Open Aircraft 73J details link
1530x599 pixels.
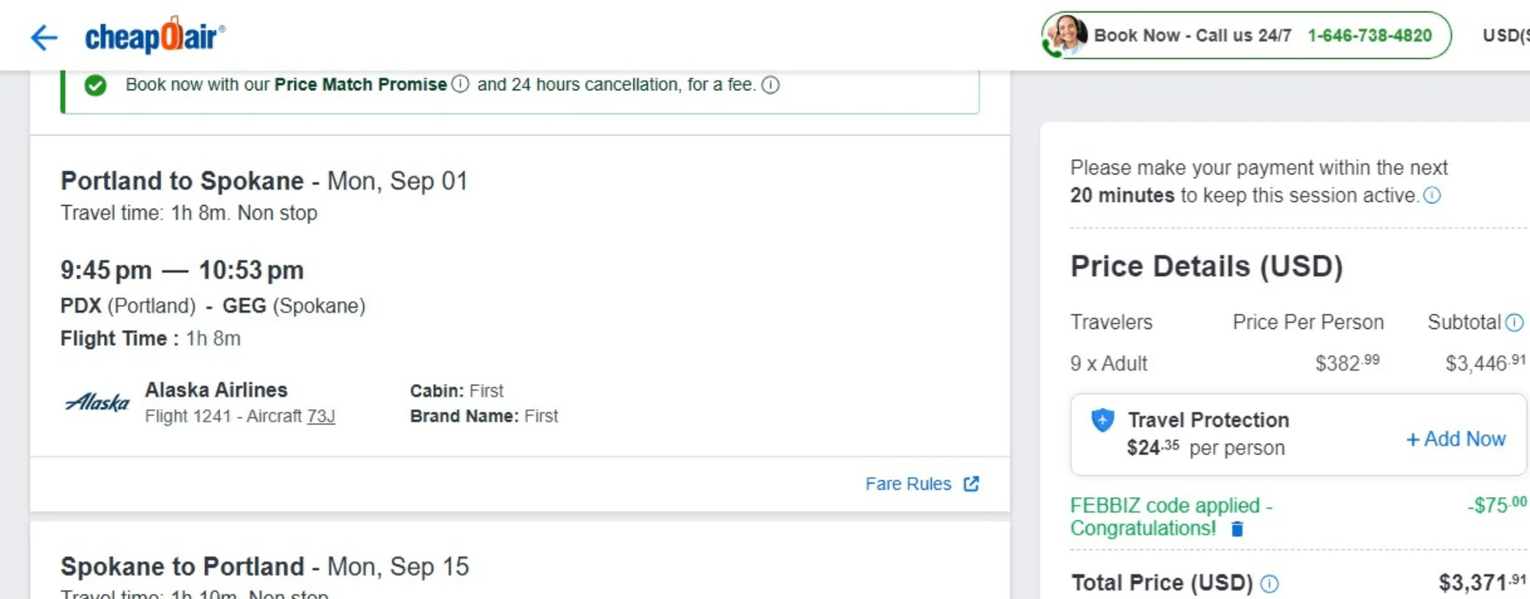pyautogui.click(x=320, y=416)
